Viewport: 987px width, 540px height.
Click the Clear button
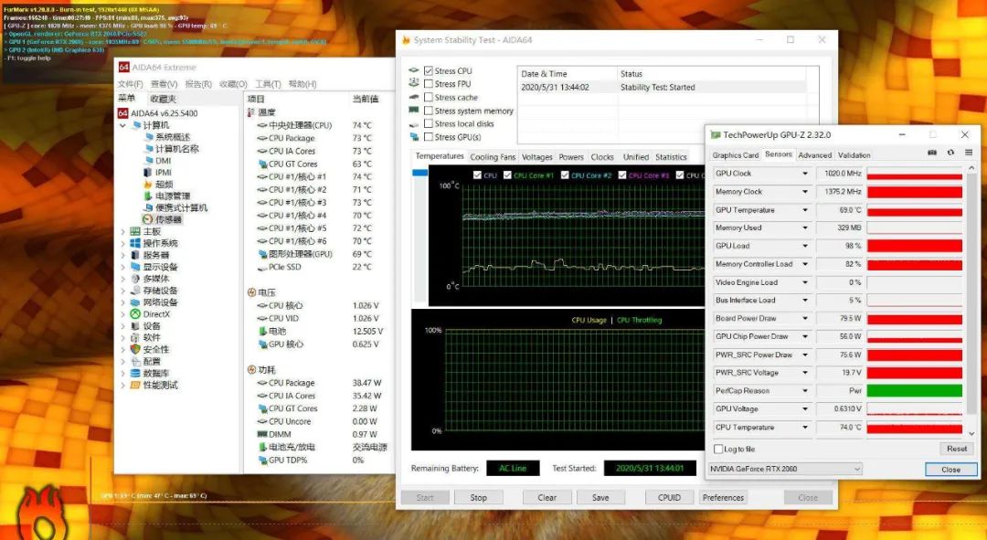[547, 497]
